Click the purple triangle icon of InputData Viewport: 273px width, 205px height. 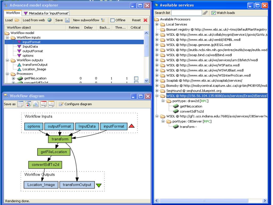[x=19, y=46]
